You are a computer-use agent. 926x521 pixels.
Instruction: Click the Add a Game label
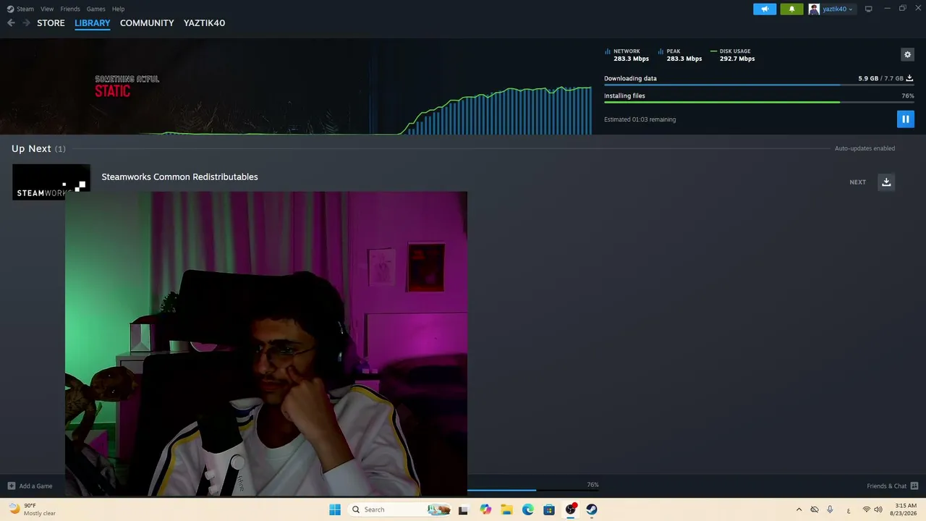pos(35,486)
